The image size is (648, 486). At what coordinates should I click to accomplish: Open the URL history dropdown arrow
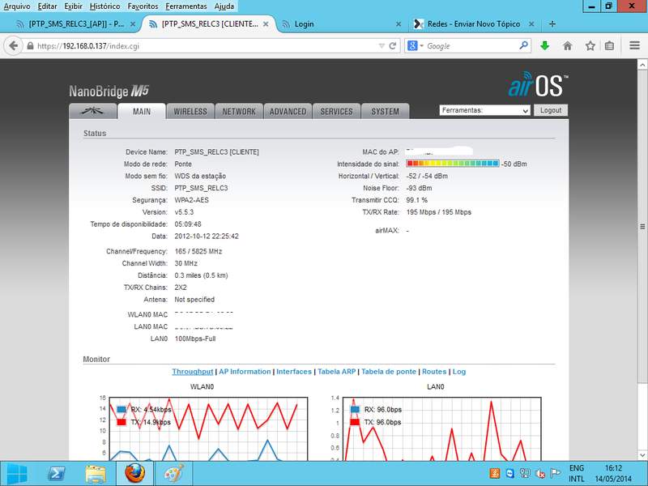point(382,46)
